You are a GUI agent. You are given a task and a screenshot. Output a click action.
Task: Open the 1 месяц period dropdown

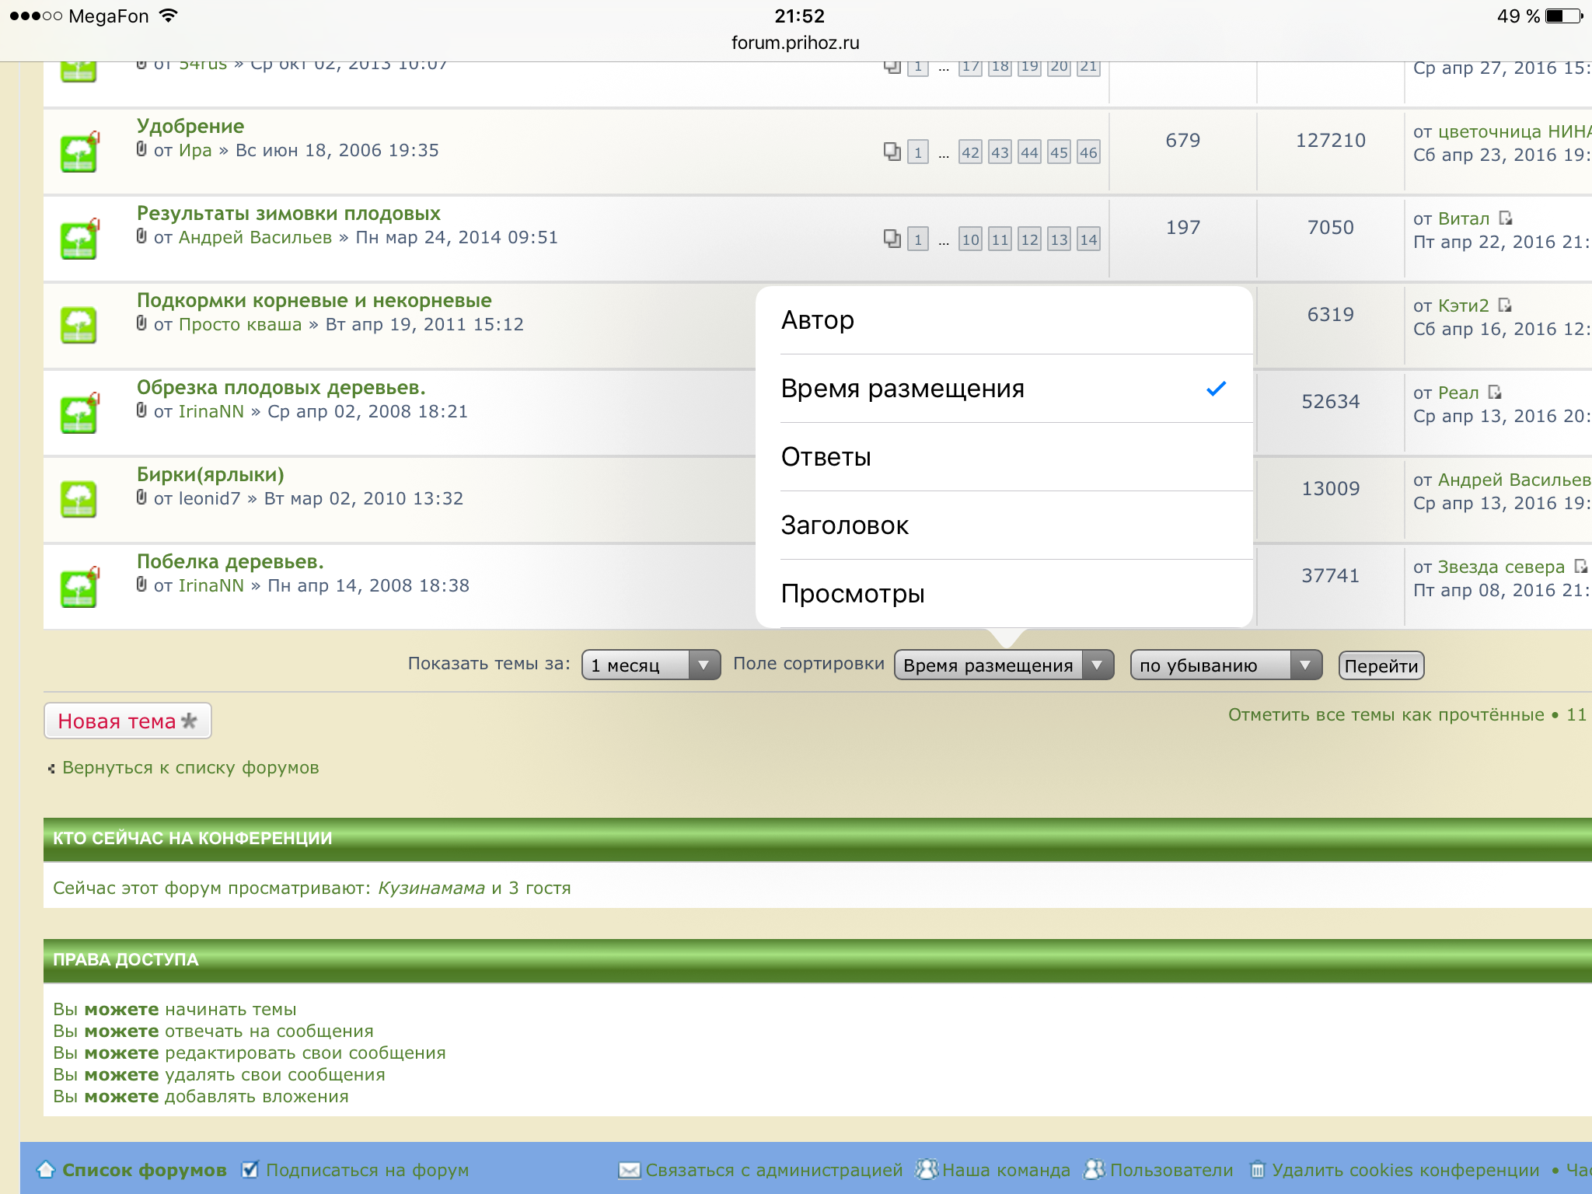(651, 665)
